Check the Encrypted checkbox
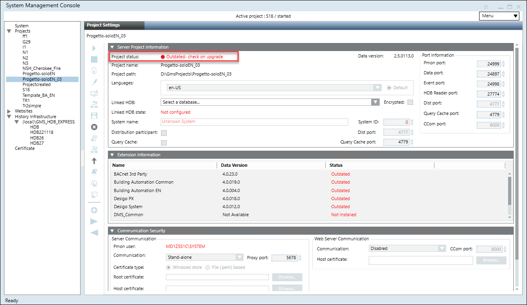This screenshot has height=305, width=527. pyautogui.click(x=410, y=102)
